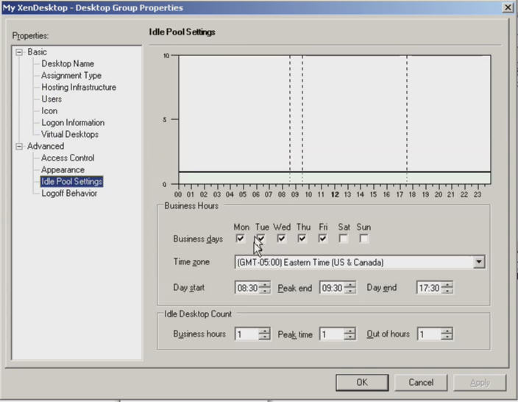Collapse the Advanced tree node

pos(20,147)
